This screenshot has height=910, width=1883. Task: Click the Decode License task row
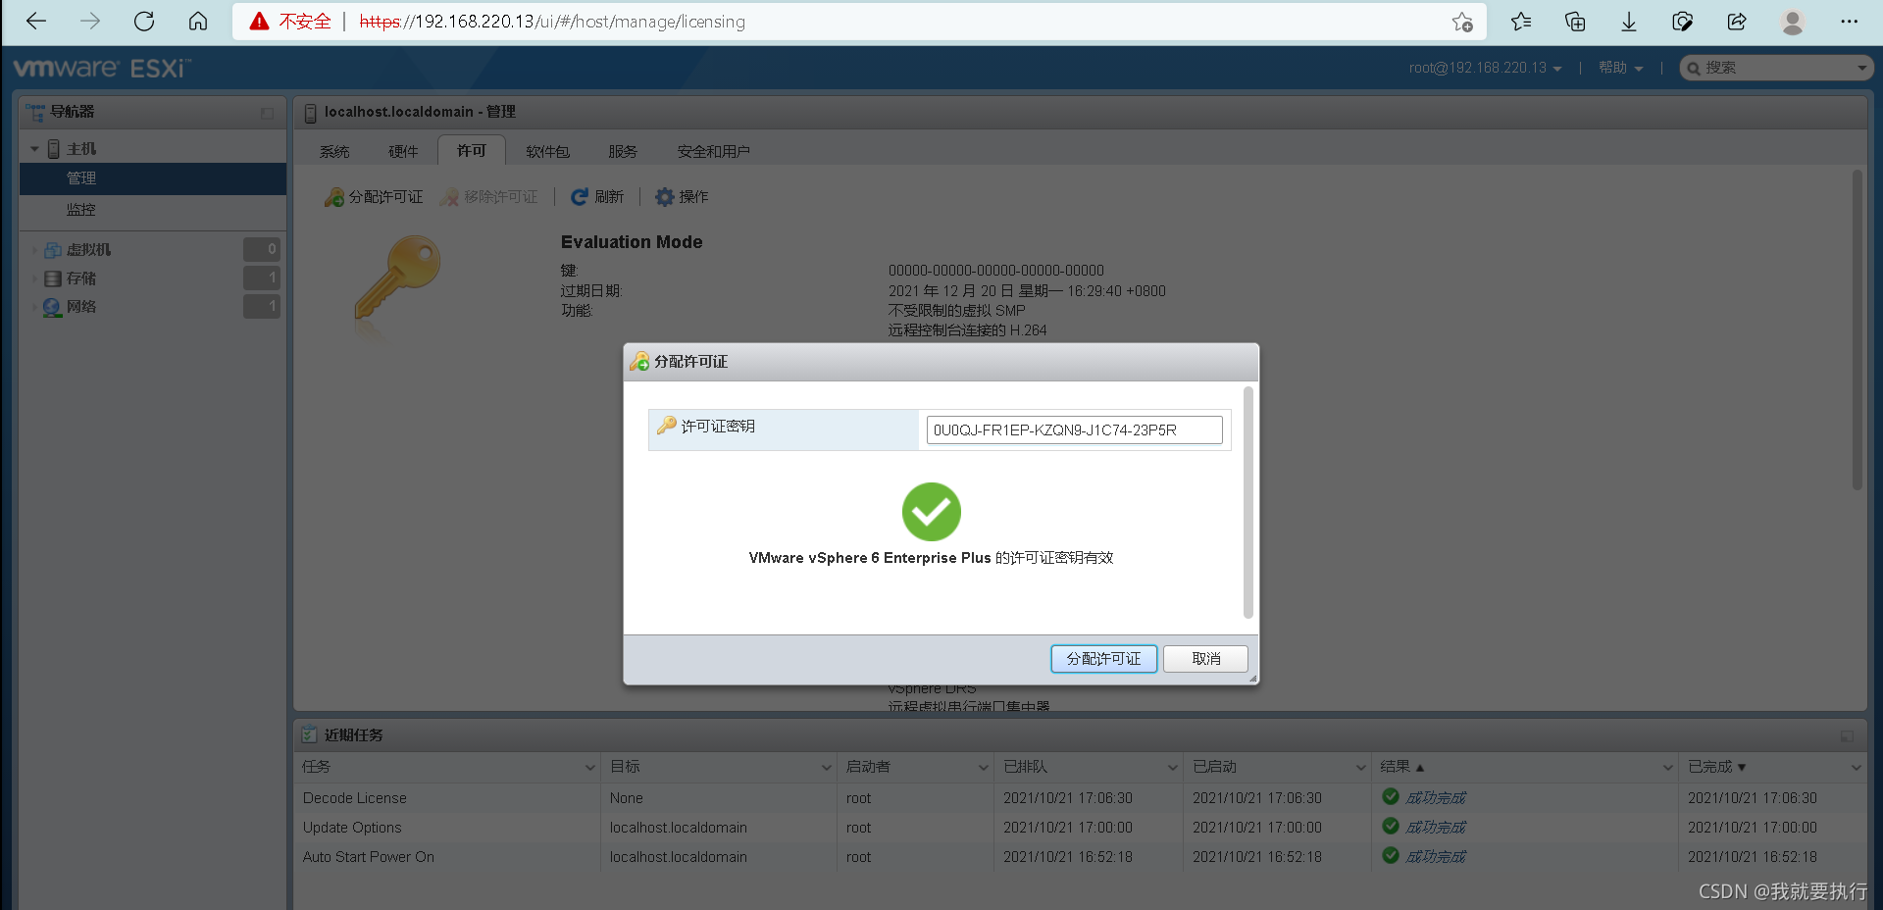[x=1079, y=798]
